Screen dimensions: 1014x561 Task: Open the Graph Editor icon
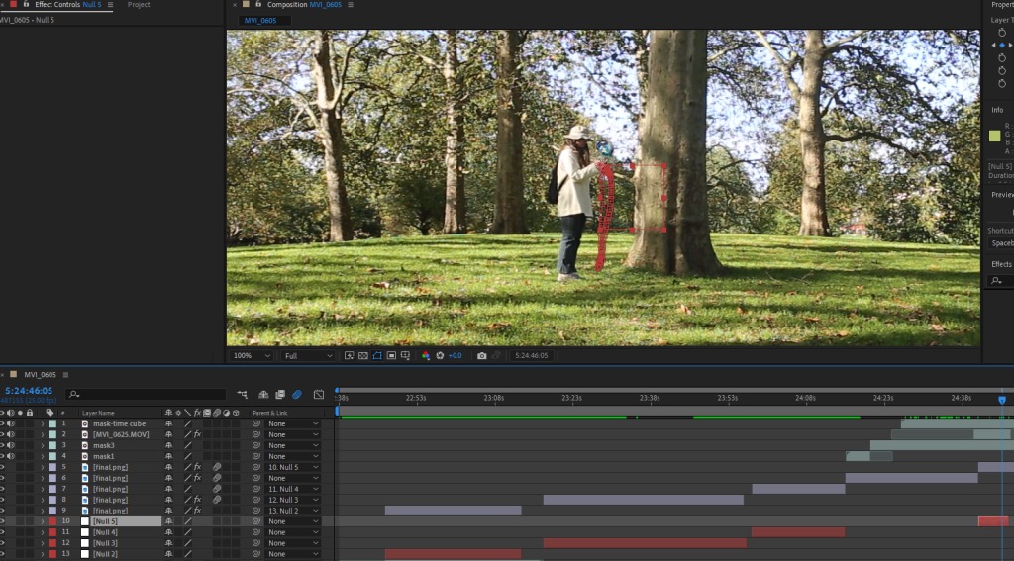pyautogui.click(x=319, y=394)
